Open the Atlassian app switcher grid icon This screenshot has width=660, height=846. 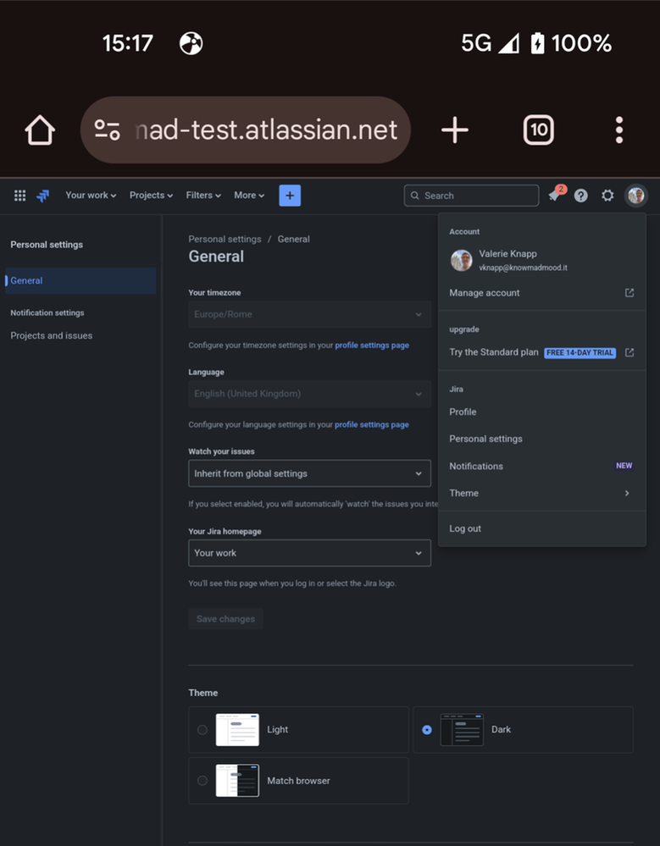19,196
